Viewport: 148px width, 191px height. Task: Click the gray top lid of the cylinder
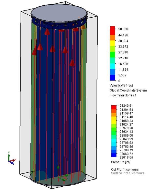tap(59, 13)
